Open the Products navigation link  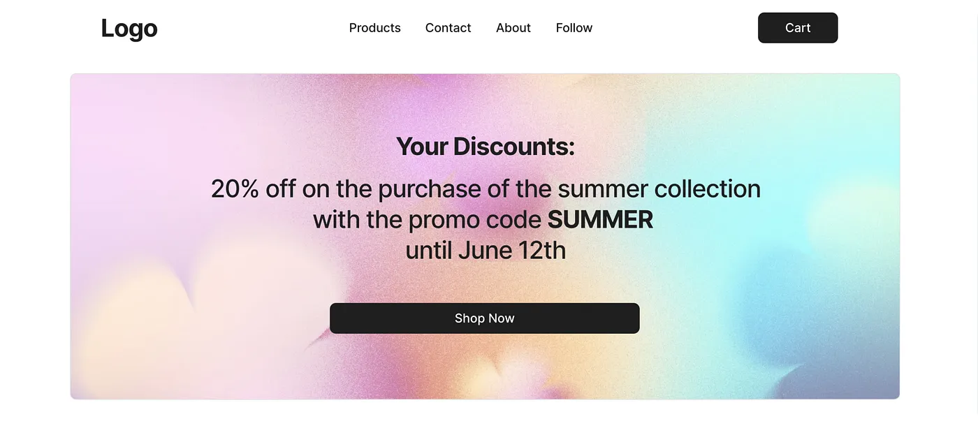point(375,28)
